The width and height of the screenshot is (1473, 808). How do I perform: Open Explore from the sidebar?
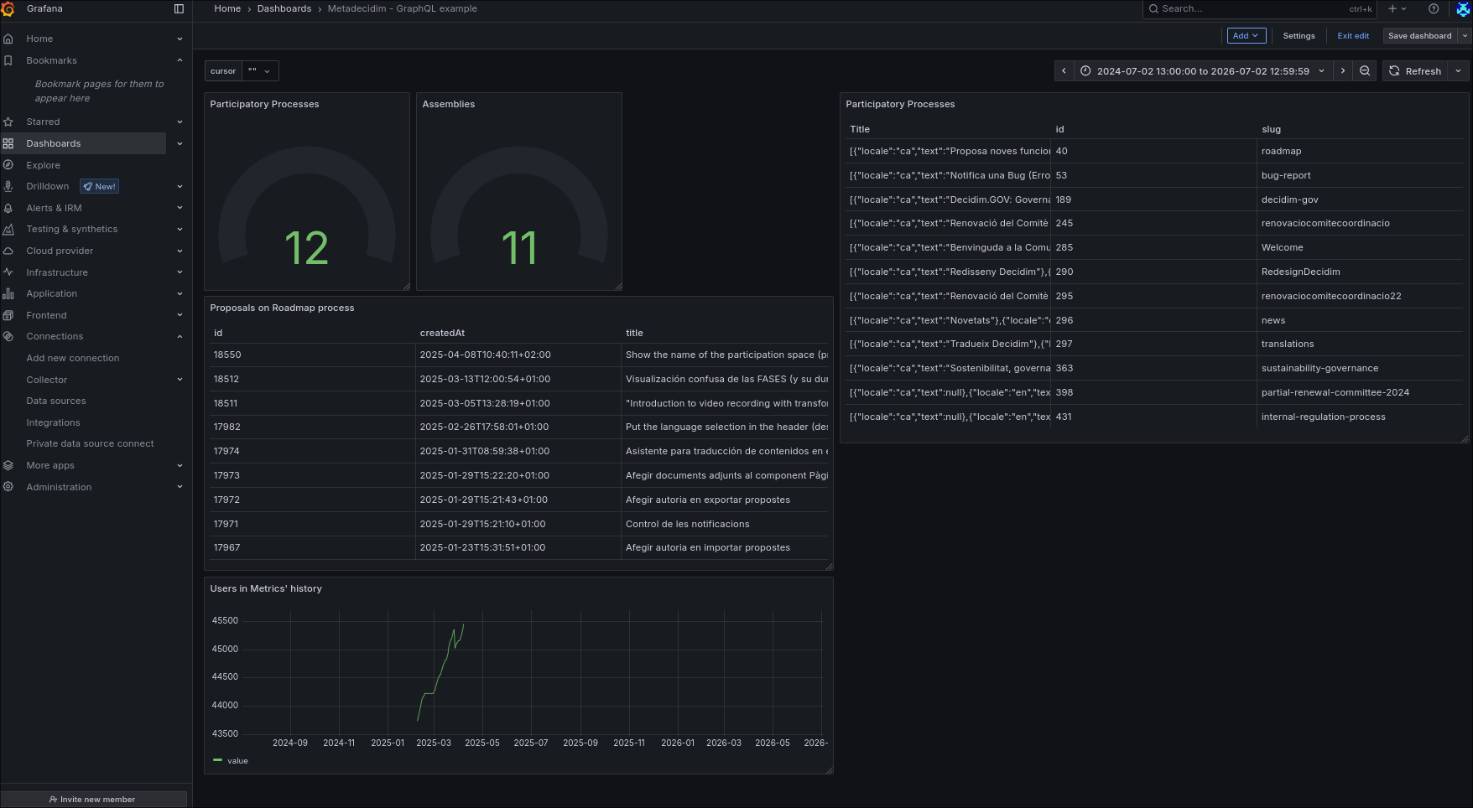[x=42, y=165]
